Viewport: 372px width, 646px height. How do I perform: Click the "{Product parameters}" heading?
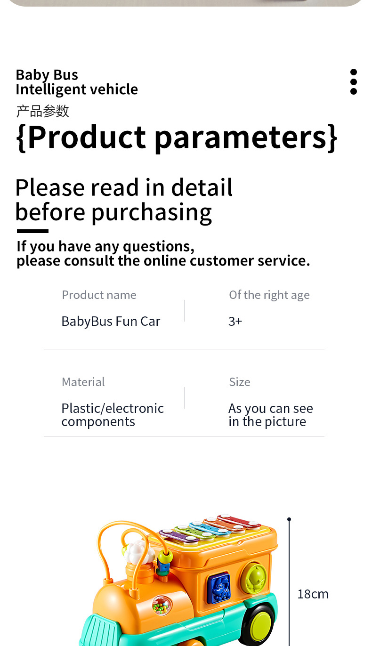point(177,137)
